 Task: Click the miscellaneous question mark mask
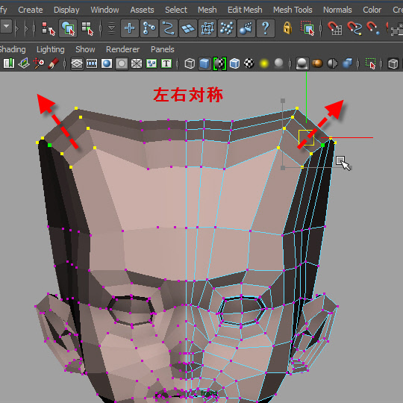266,28
